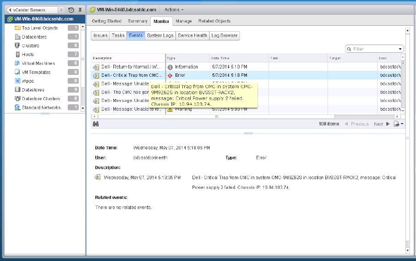Image resolution: width=416 pixels, height=261 pixels.
Task: Click the event icon in Description details
Action: [98, 177]
